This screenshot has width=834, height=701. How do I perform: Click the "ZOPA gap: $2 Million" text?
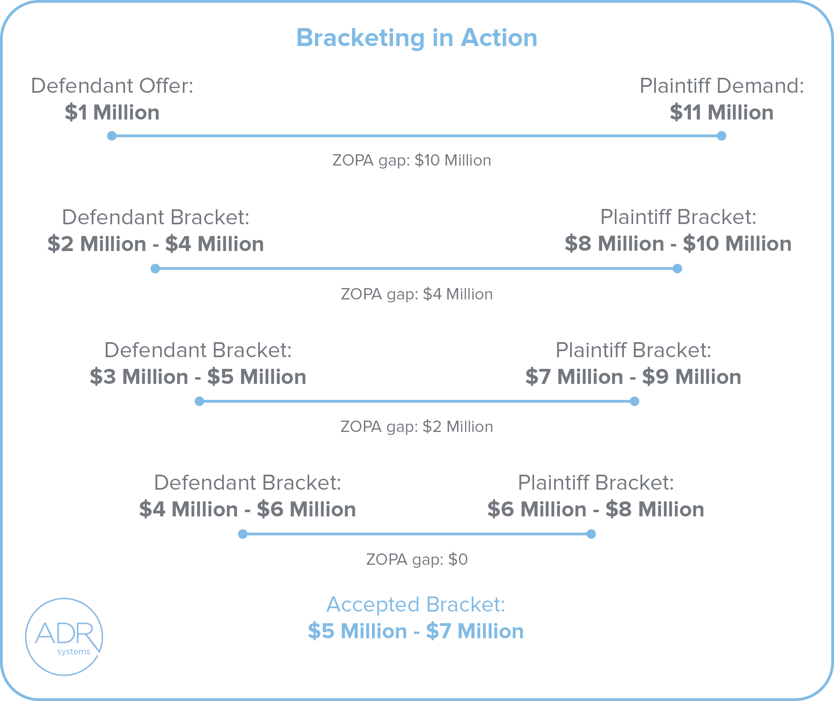[x=417, y=427]
